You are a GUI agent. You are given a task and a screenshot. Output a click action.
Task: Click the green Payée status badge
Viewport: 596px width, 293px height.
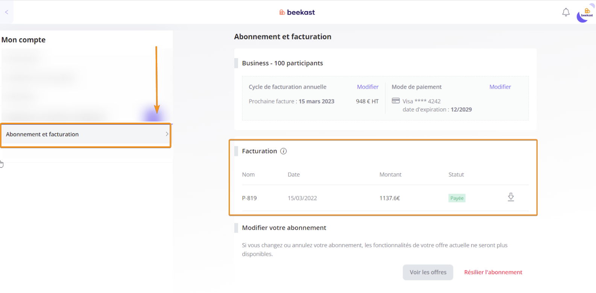tap(457, 198)
